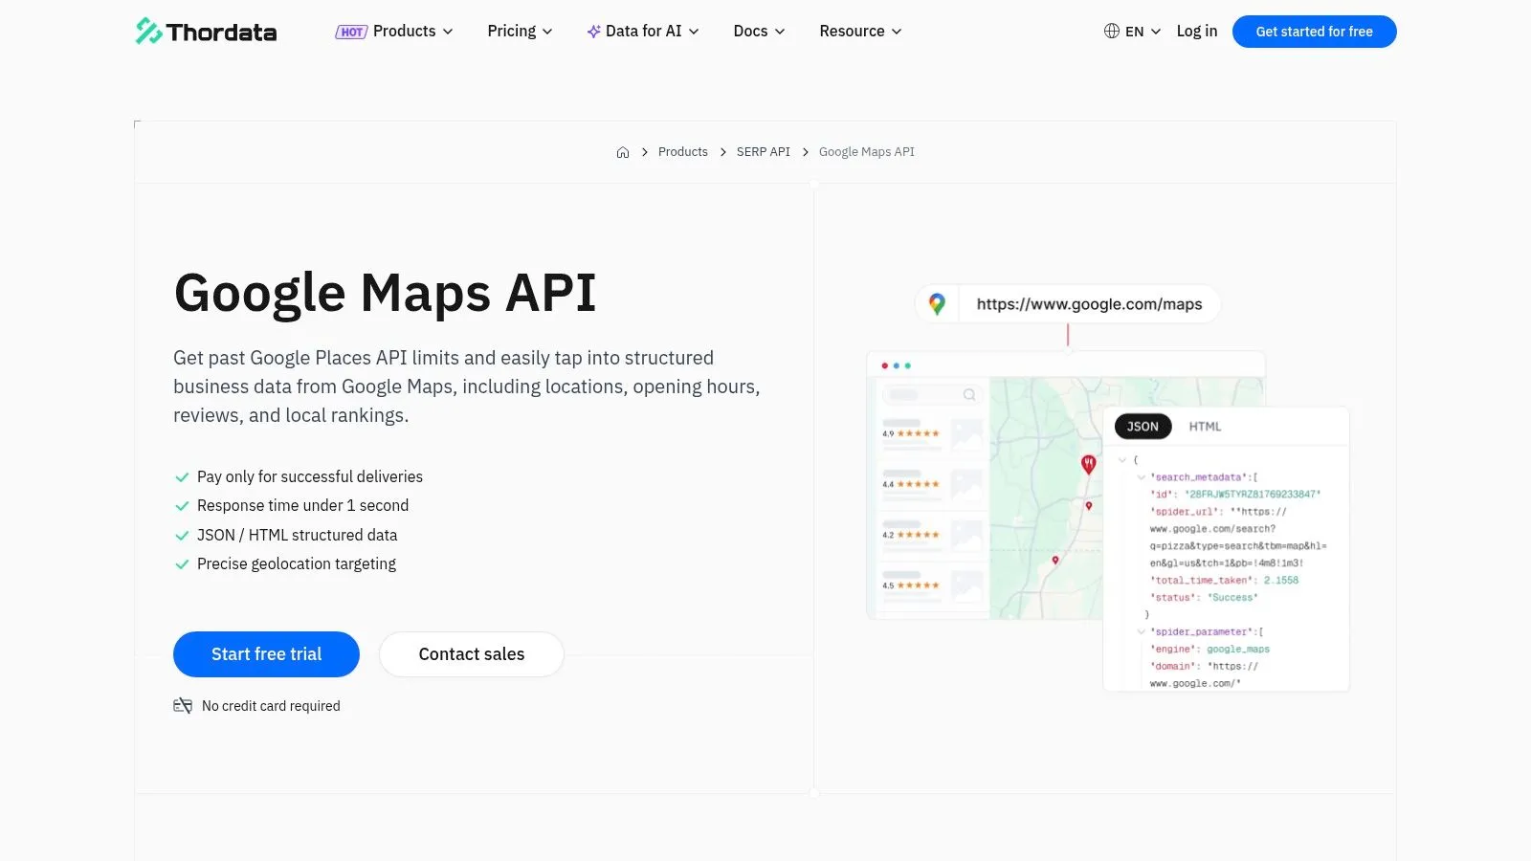The image size is (1531, 861).
Task: Click the 4.2 star rated listing
Action: [x=932, y=535]
